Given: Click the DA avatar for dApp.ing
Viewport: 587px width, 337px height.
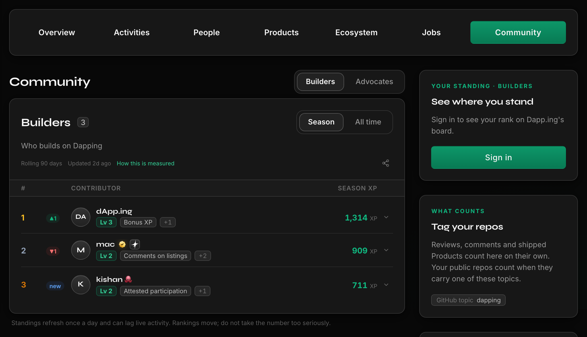Looking at the screenshot, I should click(81, 217).
